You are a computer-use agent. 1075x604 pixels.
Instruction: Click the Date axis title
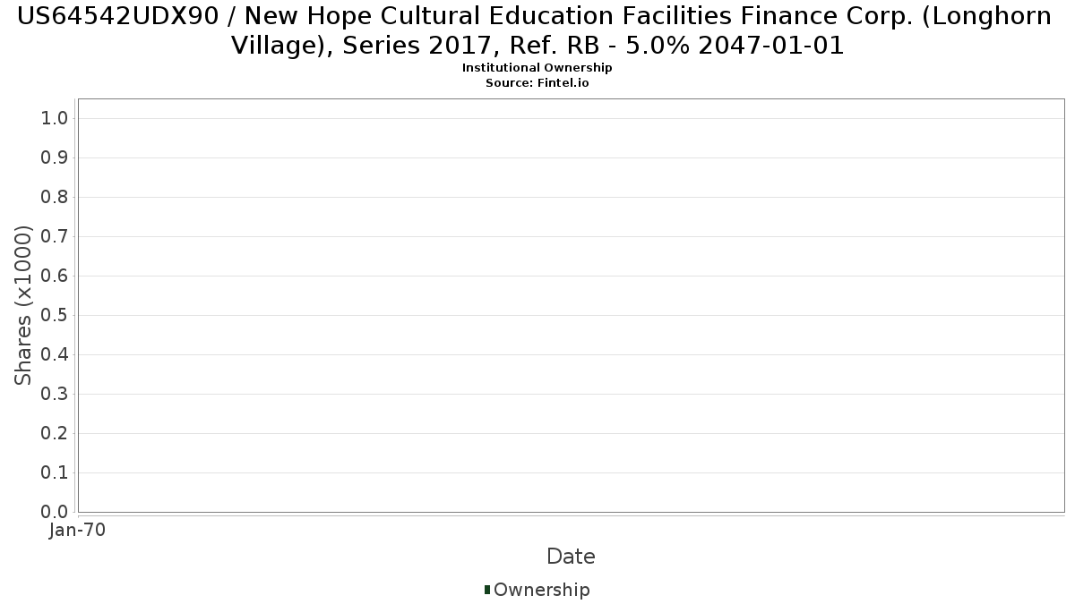tap(571, 557)
